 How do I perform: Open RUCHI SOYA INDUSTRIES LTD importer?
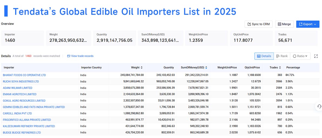(21, 81)
